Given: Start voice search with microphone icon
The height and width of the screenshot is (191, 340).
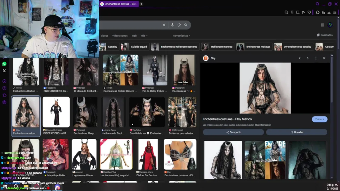Looking at the screenshot, I should click(172, 25).
